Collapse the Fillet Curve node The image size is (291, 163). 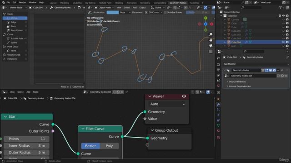[83, 129]
